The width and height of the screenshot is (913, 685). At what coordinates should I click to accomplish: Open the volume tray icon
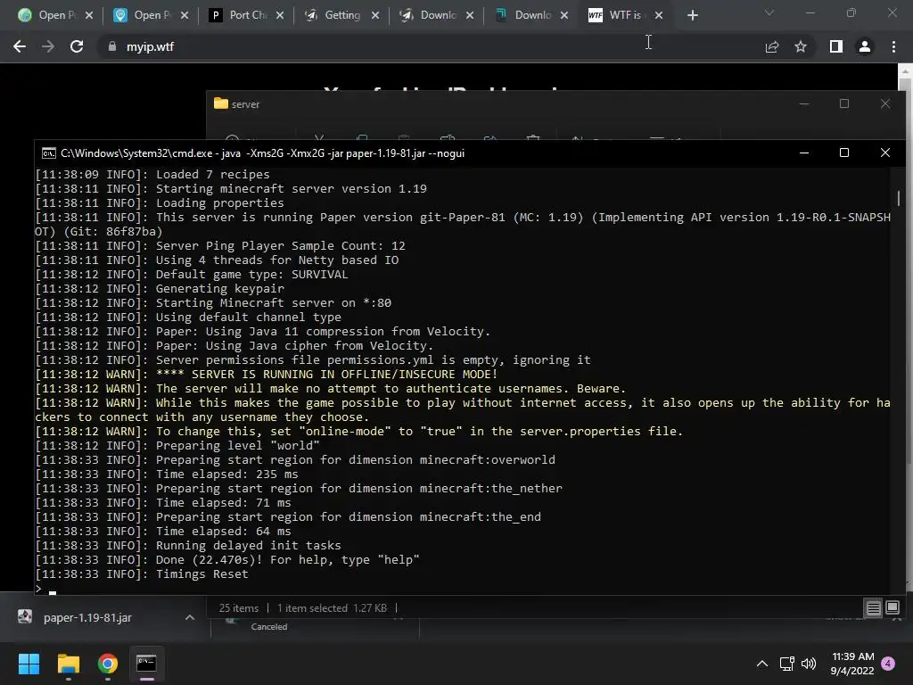pyautogui.click(x=809, y=664)
